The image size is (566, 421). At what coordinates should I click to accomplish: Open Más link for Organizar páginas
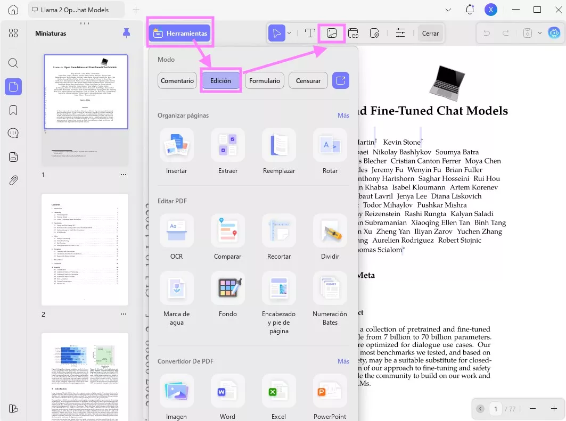pyautogui.click(x=343, y=115)
